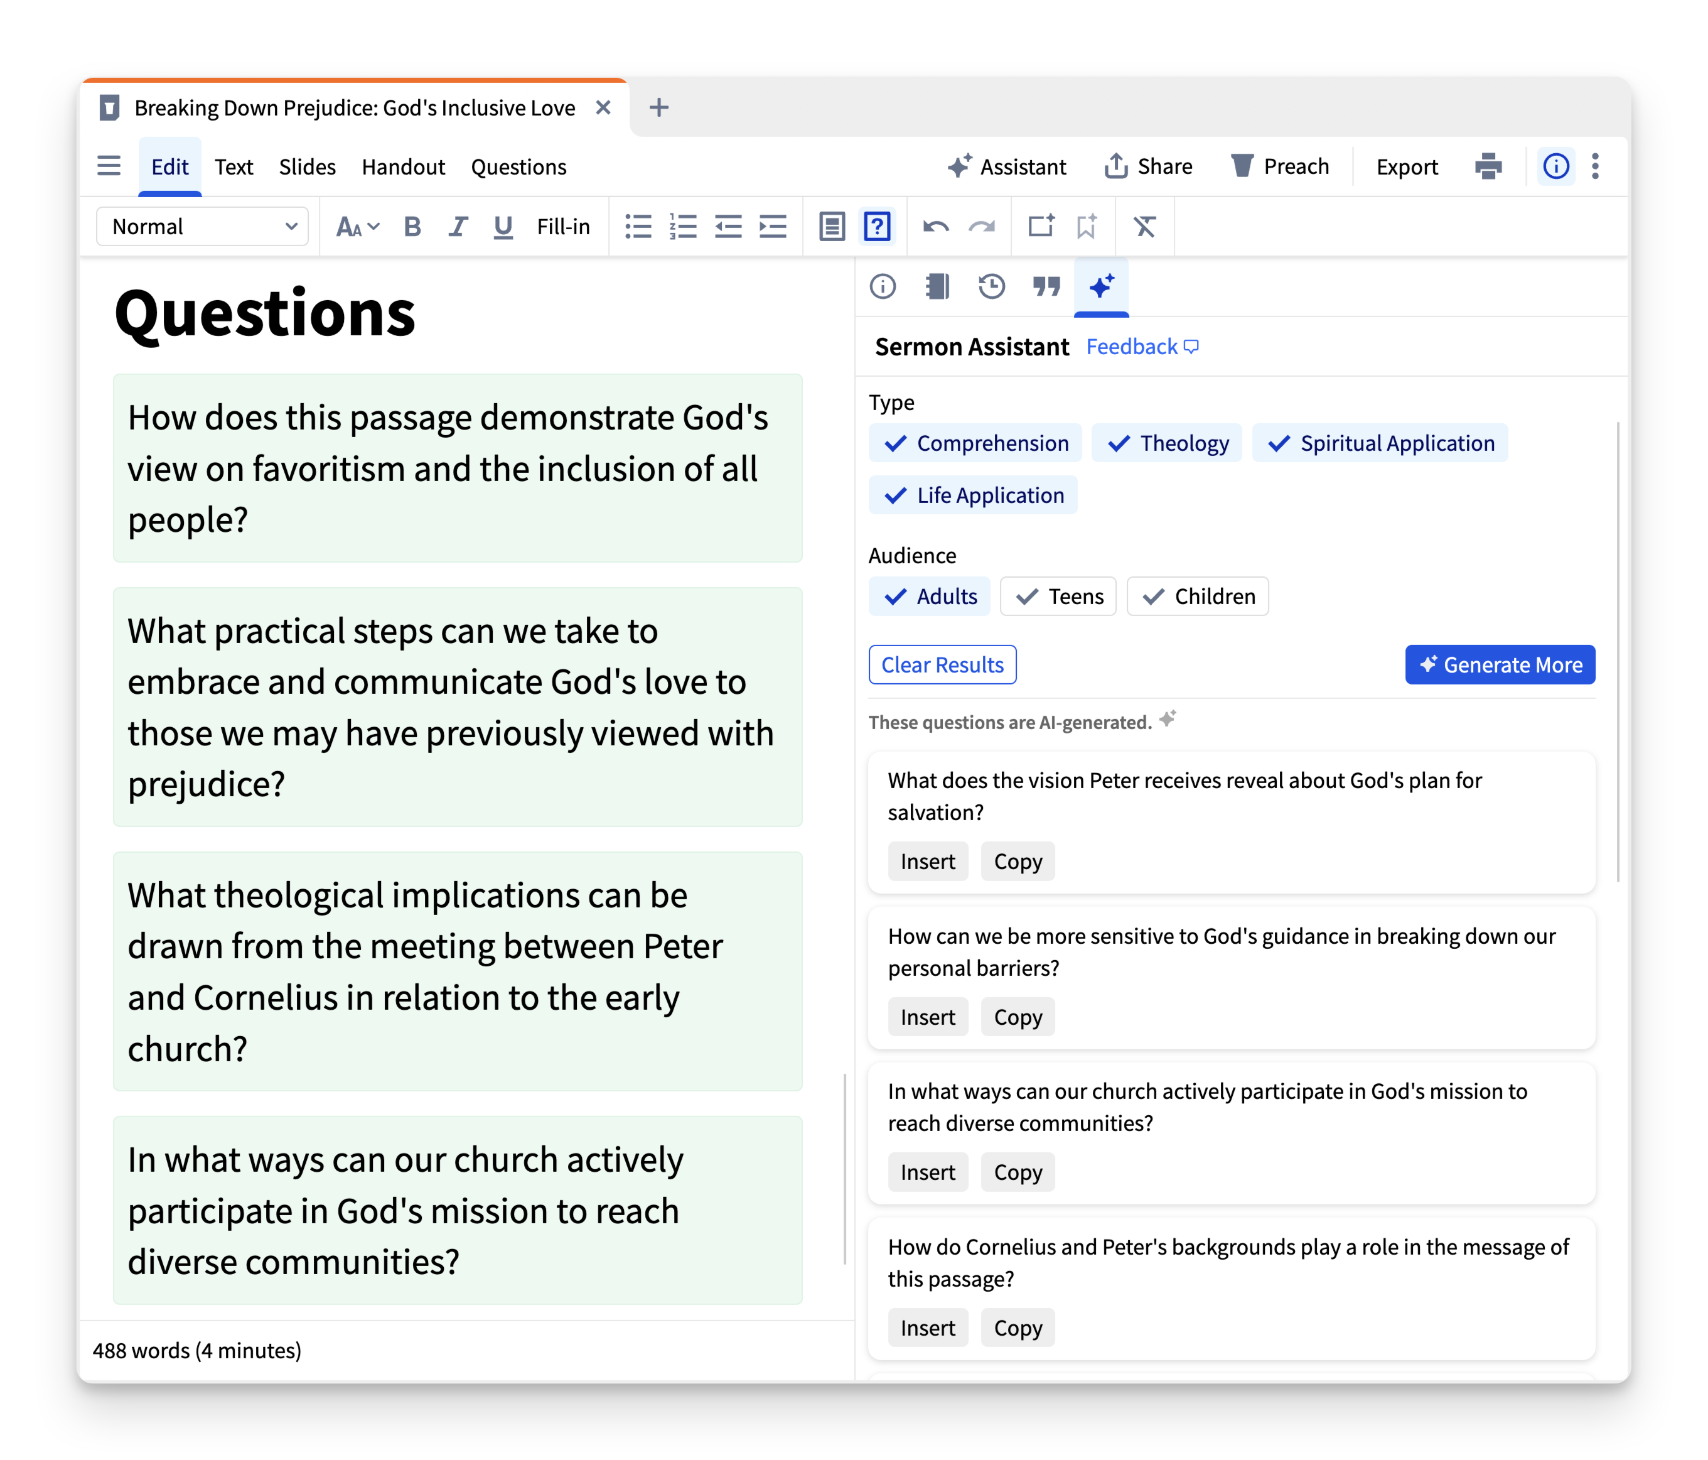Toggle the Children audience chip
The image size is (1708, 1460).
[x=1198, y=597]
